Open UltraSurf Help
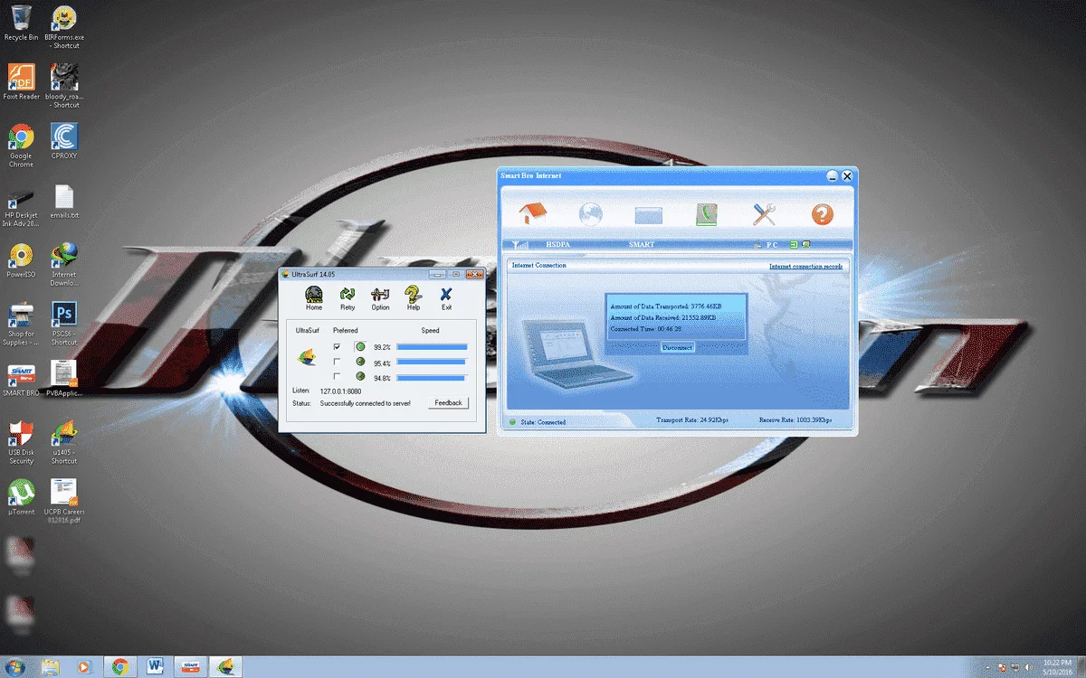This screenshot has width=1086, height=678. click(x=414, y=298)
